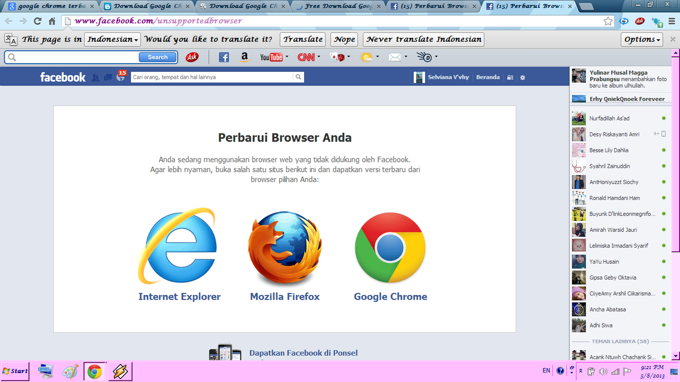Click the Facebook search box 'Cari orang, tempat'

click(212, 77)
